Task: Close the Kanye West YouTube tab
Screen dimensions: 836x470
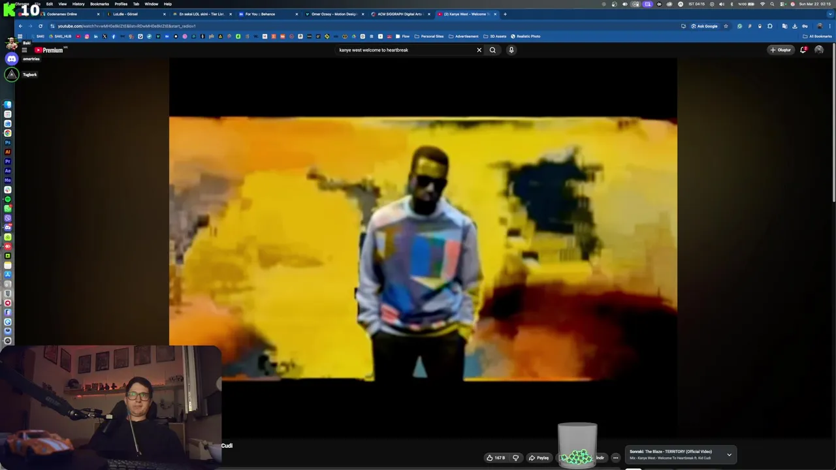Action: (495, 14)
